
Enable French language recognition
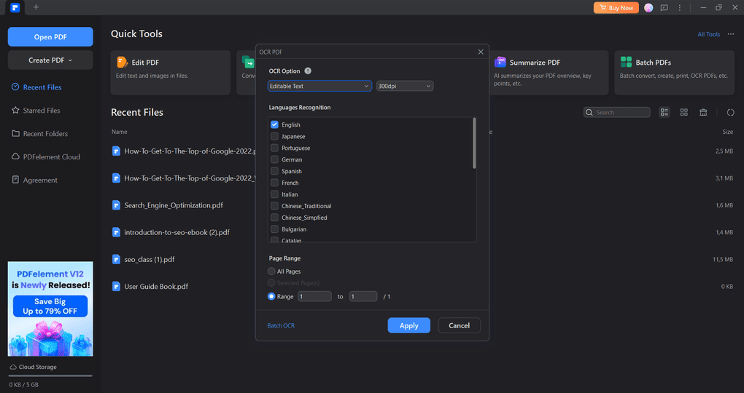point(274,183)
